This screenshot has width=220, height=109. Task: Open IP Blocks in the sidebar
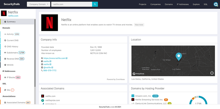coord(17,77)
